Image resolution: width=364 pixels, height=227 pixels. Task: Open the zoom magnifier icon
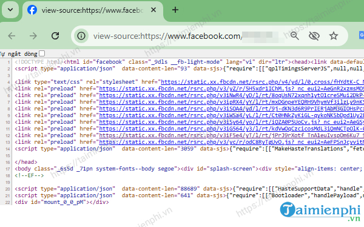pos(295,36)
